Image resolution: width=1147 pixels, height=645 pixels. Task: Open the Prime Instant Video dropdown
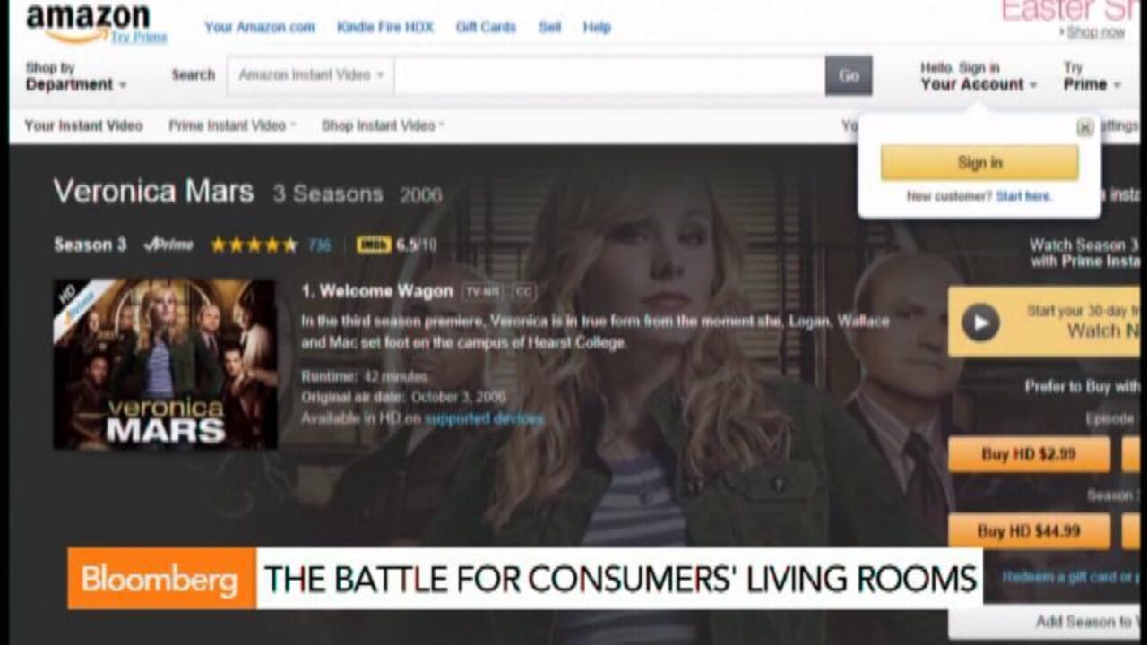[232, 125]
